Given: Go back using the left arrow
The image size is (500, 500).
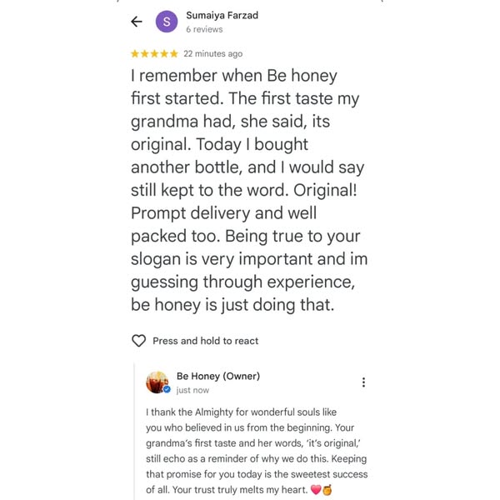Looking at the screenshot, I should click(137, 22).
